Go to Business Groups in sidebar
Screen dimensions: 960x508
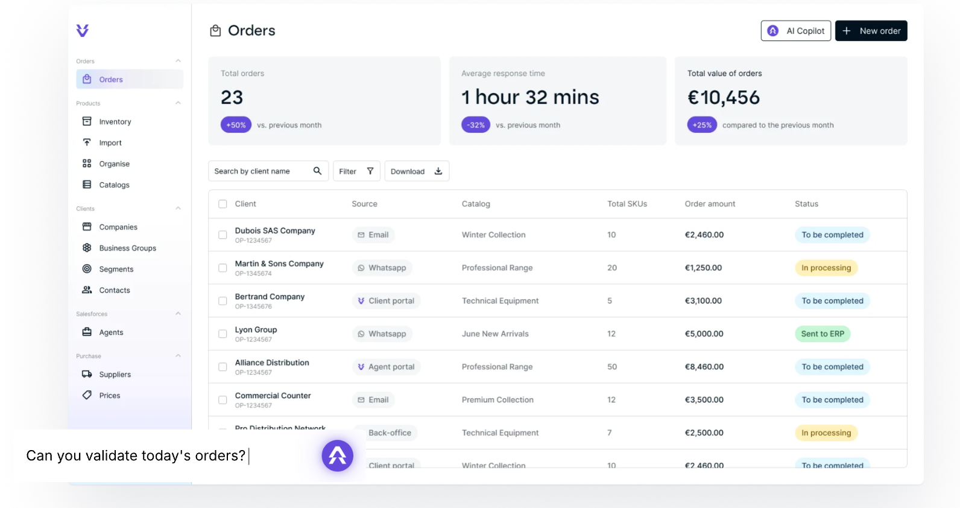coord(127,248)
